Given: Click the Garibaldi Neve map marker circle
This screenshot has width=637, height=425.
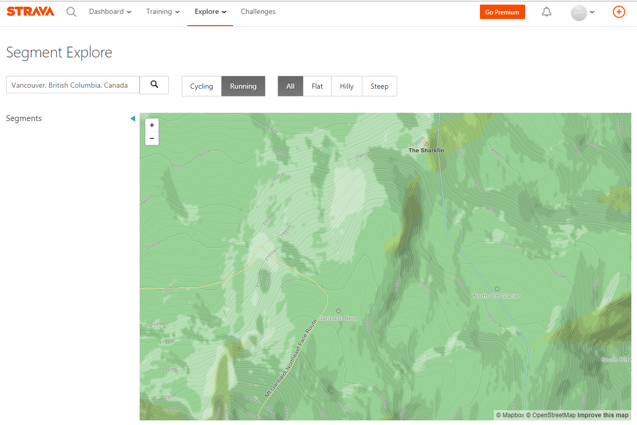Looking at the screenshot, I should (338, 311).
